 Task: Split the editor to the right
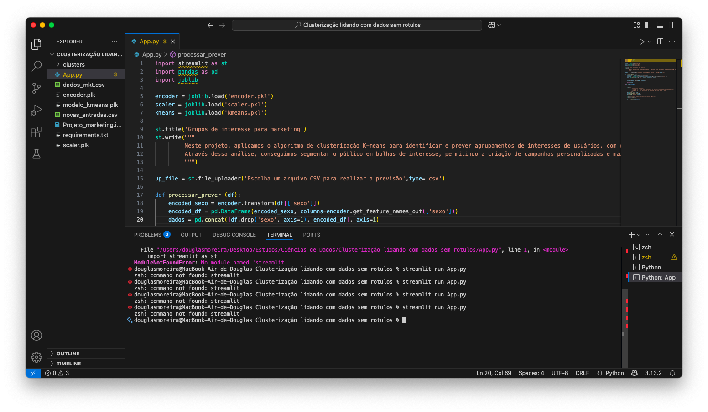click(x=660, y=42)
